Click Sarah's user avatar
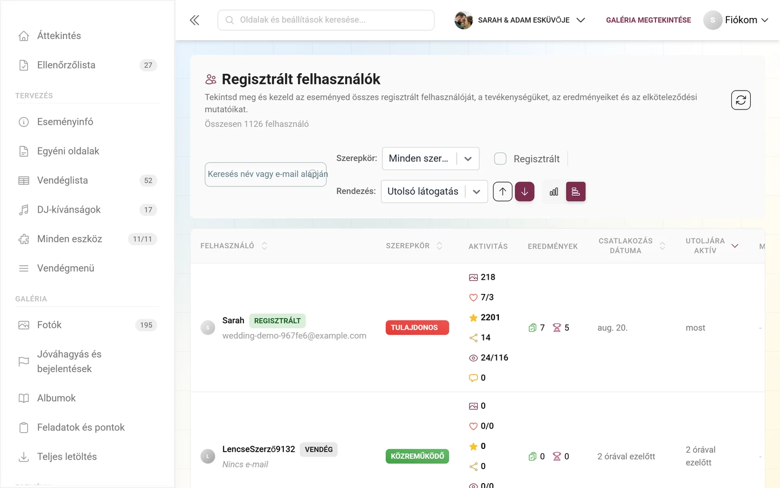The image size is (780, 488). (208, 328)
